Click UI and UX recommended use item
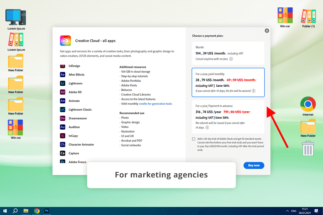This screenshot has width=323, height=215. pyautogui.click(x=127, y=136)
